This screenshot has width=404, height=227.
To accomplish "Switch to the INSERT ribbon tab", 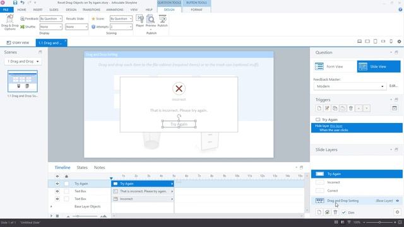I will point(38,10).
